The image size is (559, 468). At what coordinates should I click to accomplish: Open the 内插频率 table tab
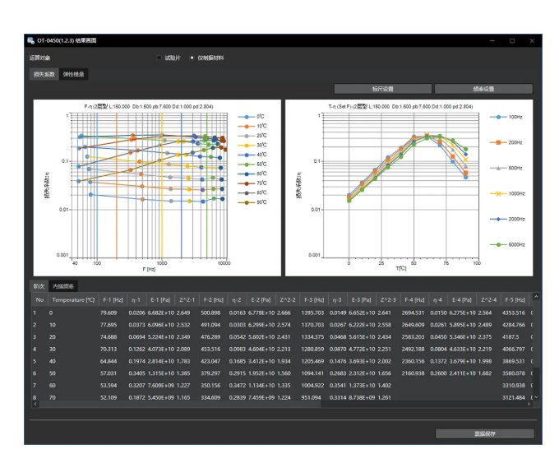[62, 286]
